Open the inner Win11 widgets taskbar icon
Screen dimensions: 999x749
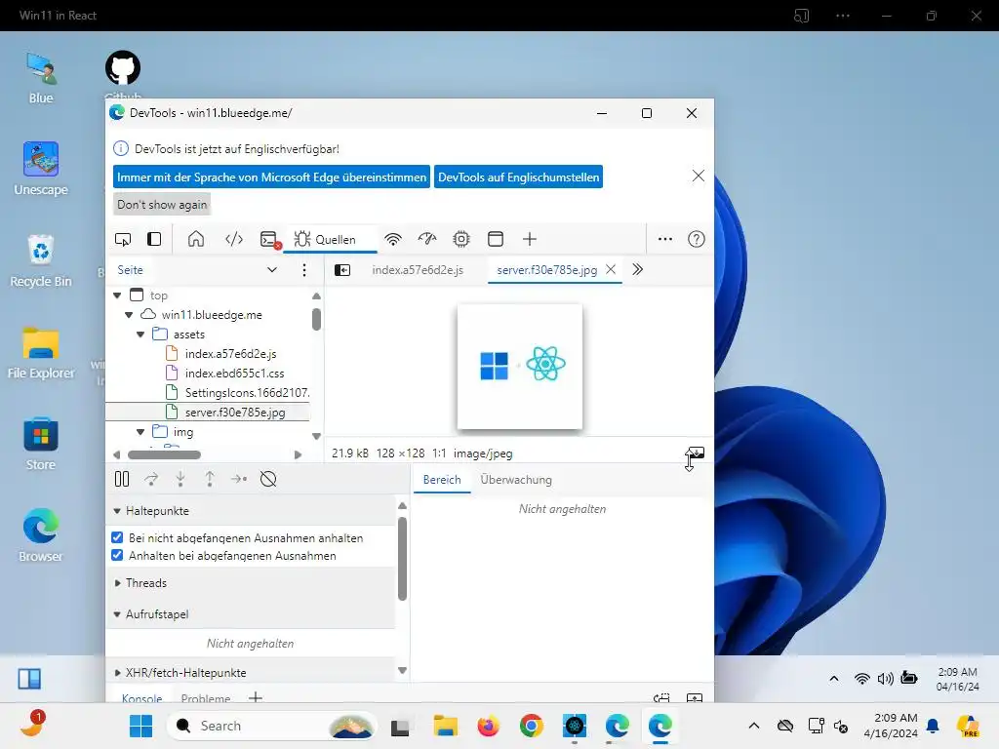(29, 679)
